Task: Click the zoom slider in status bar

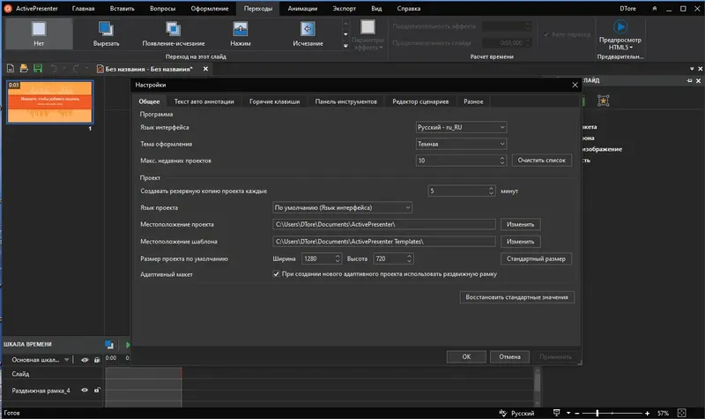Action: [610, 412]
